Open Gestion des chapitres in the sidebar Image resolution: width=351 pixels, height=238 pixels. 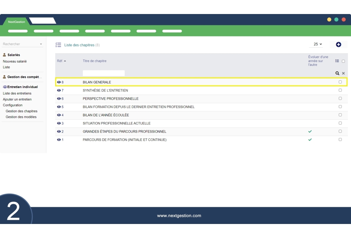(21, 111)
